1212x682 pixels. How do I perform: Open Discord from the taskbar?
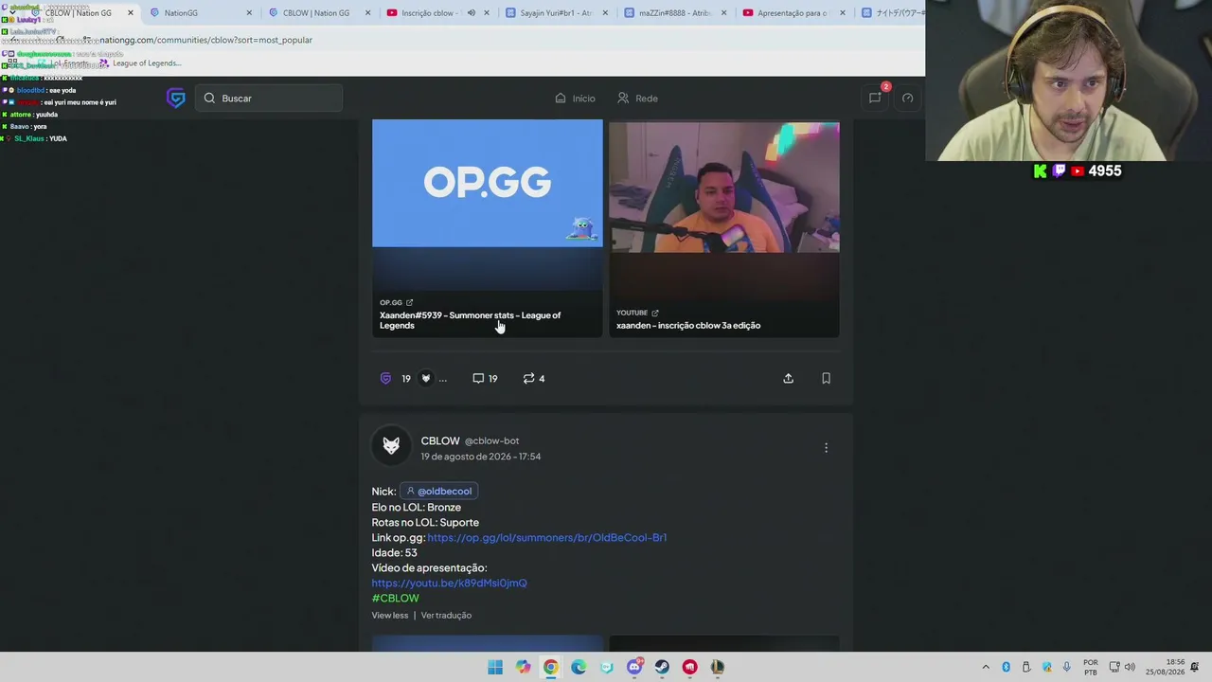click(x=634, y=667)
